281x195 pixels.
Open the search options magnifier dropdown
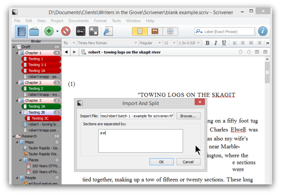click(199, 31)
